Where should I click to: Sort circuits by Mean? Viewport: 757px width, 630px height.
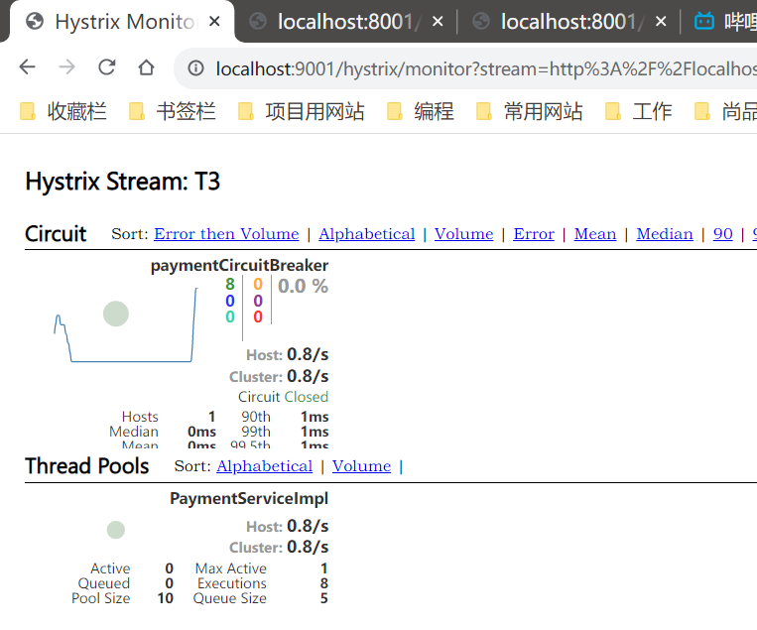[x=595, y=234]
